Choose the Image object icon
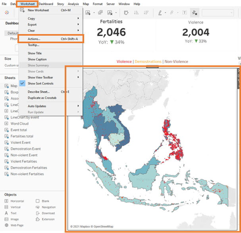Screen dimensions: 241x233 tap(7, 219)
